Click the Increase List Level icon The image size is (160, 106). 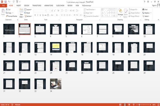point(74,11)
